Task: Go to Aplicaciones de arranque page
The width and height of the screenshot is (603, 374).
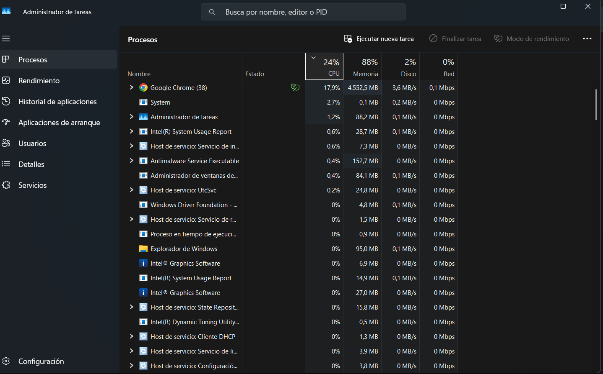Action: tap(58, 122)
